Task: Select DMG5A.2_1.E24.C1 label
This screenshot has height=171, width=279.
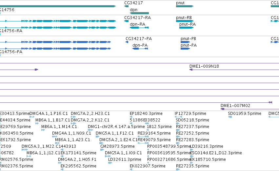Action: [x=118, y=140]
